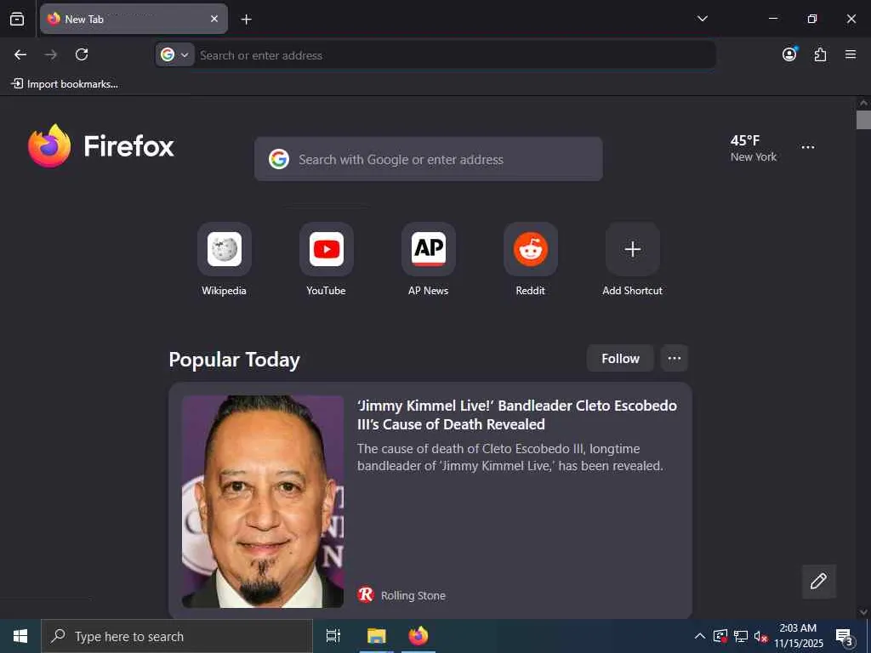Expand the list all tabs chevron
This screenshot has height=653, width=871.
point(702,19)
